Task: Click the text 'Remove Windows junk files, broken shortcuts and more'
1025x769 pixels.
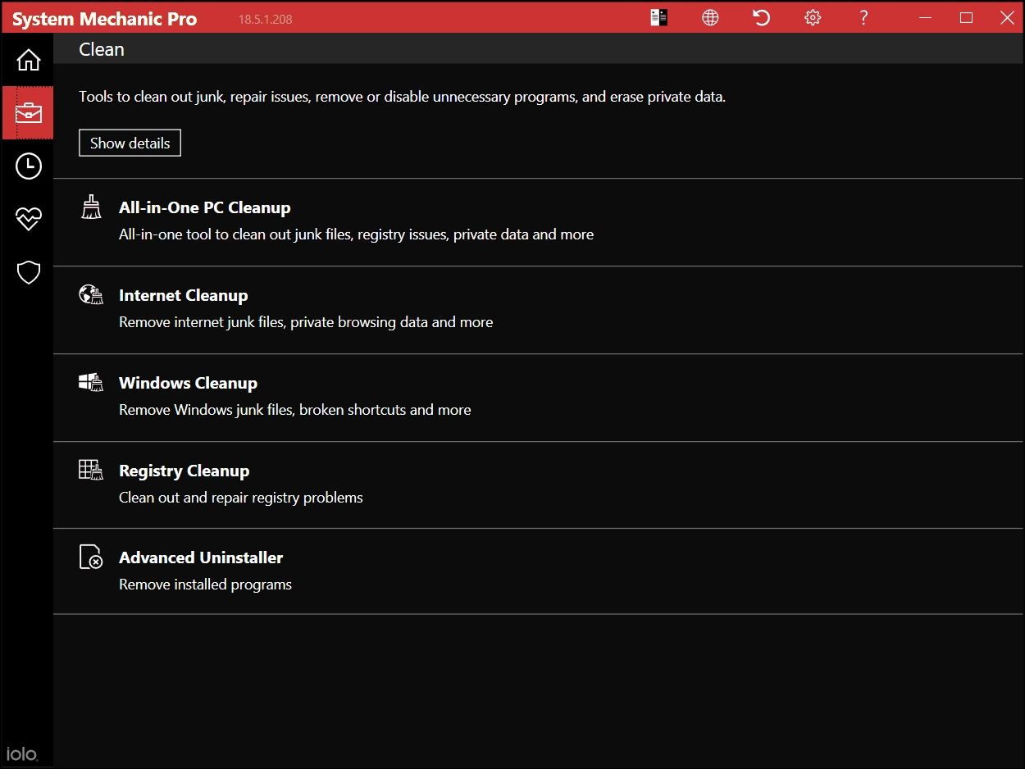Action: click(295, 410)
